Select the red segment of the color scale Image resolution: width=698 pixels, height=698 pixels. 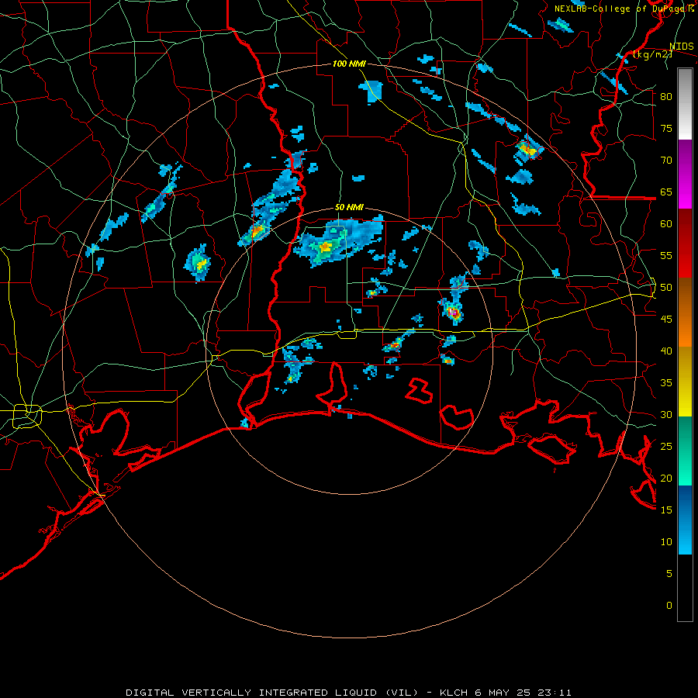click(685, 243)
